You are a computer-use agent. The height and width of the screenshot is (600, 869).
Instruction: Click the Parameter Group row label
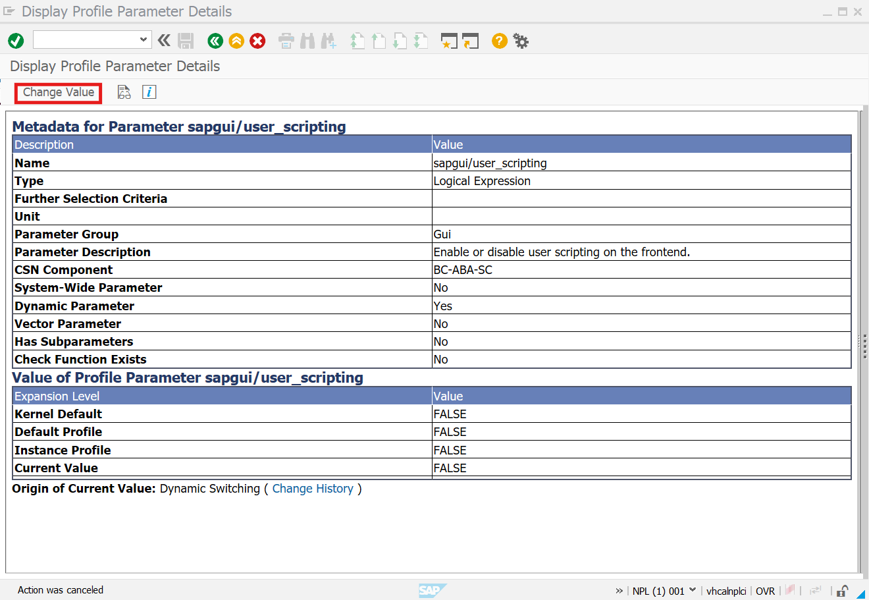pos(66,234)
